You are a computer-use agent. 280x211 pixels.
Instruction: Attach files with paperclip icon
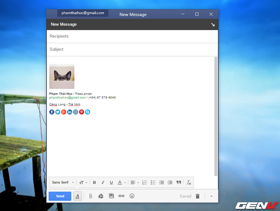tap(91, 196)
